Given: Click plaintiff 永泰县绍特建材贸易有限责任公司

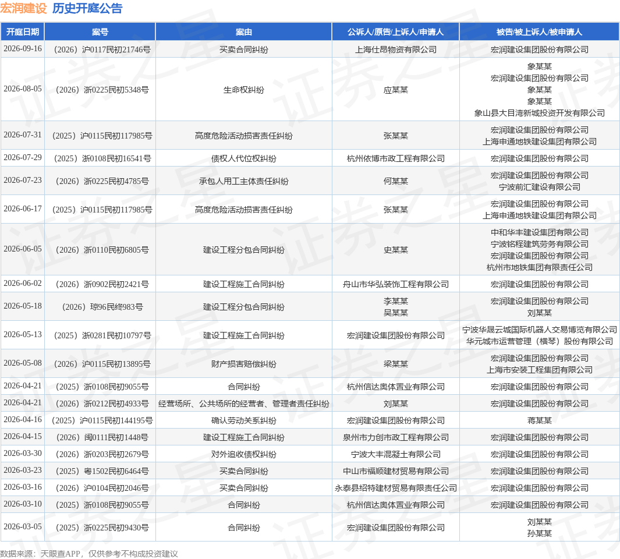Looking at the screenshot, I should (395, 488).
